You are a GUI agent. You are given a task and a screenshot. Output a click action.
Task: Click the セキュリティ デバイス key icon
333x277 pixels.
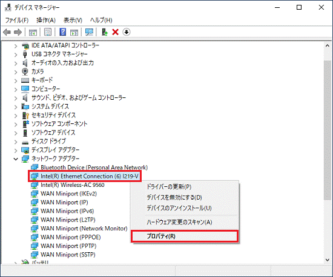pyautogui.click(x=25, y=115)
